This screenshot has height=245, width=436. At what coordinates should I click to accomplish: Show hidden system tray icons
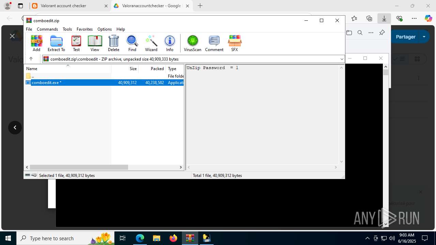pyautogui.click(x=367, y=238)
